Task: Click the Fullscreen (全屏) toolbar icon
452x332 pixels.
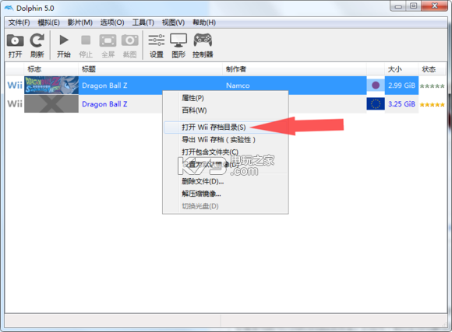Action: point(108,40)
